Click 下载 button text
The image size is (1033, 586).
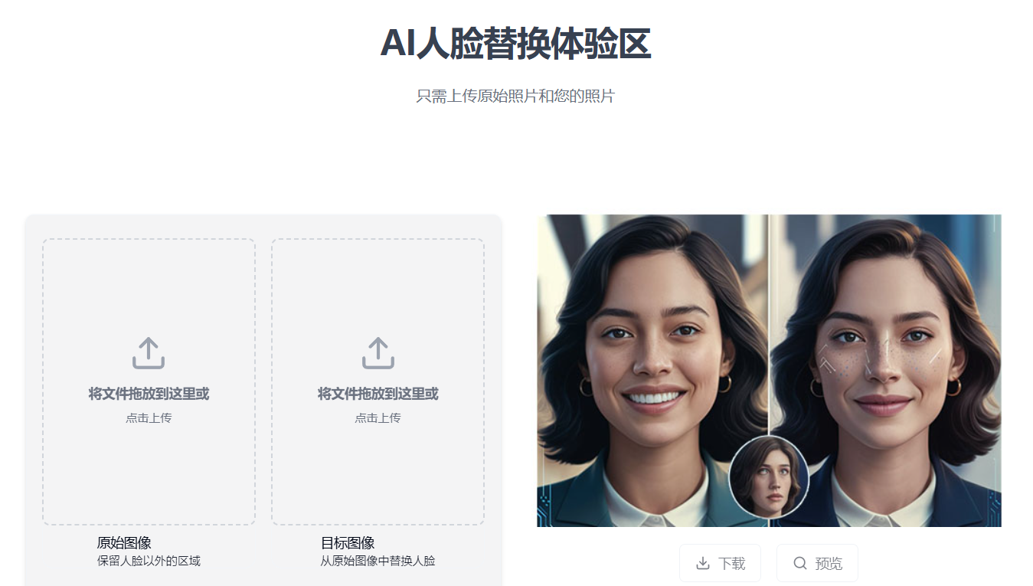(x=732, y=564)
